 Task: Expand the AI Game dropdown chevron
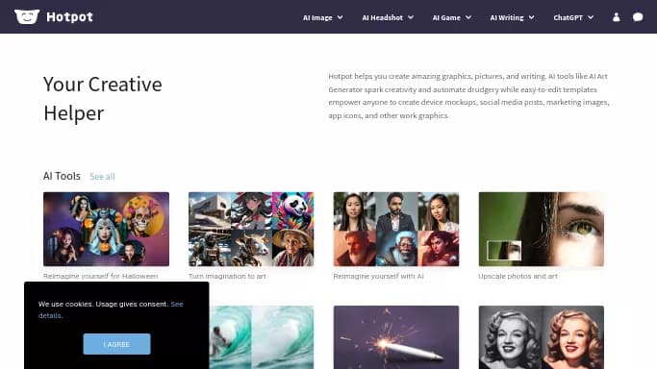click(468, 17)
